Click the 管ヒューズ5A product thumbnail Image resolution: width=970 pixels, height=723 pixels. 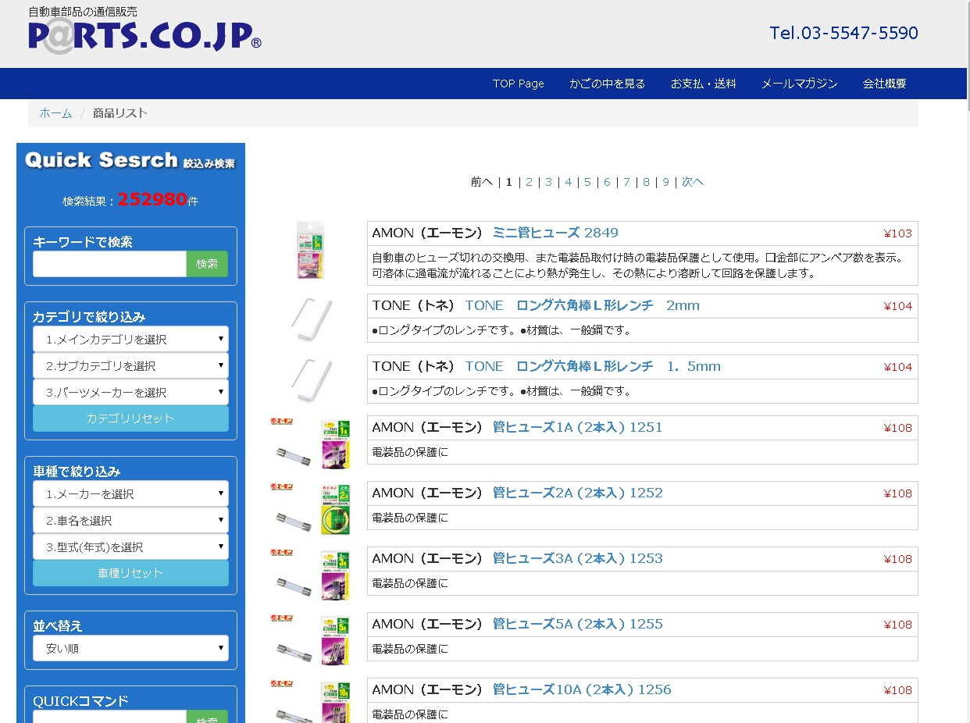pyautogui.click(x=311, y=639)
